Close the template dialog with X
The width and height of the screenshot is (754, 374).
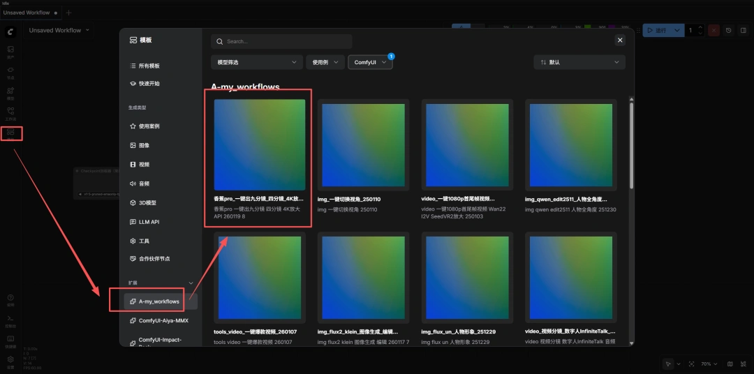(x=619, y=40)
